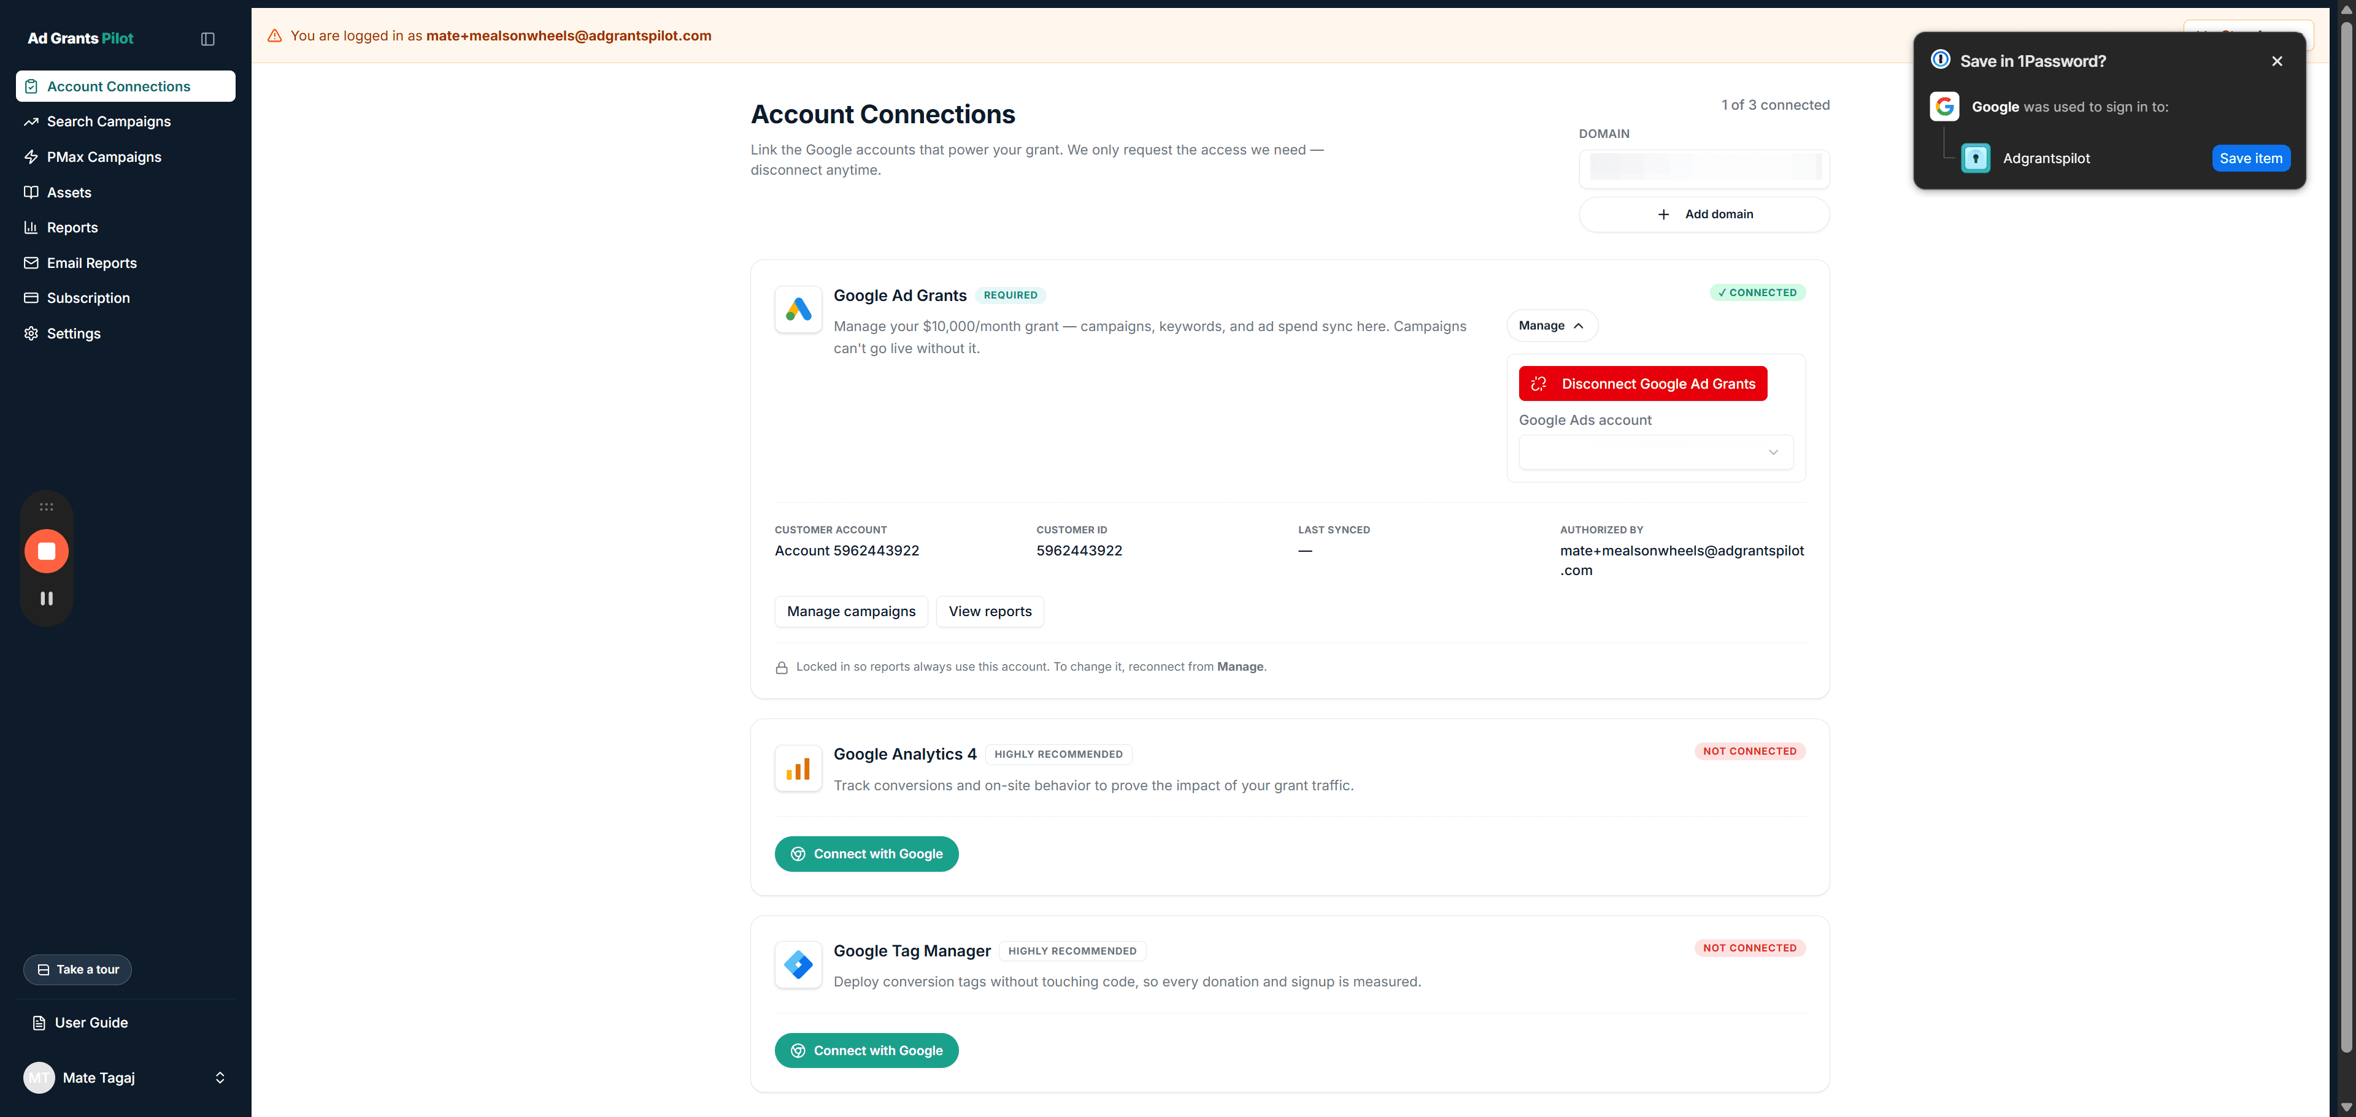This screenshot has width=2356, height=1117.
Task: Click the Google logo in 1Password popup
Action: coord(1944,107)
